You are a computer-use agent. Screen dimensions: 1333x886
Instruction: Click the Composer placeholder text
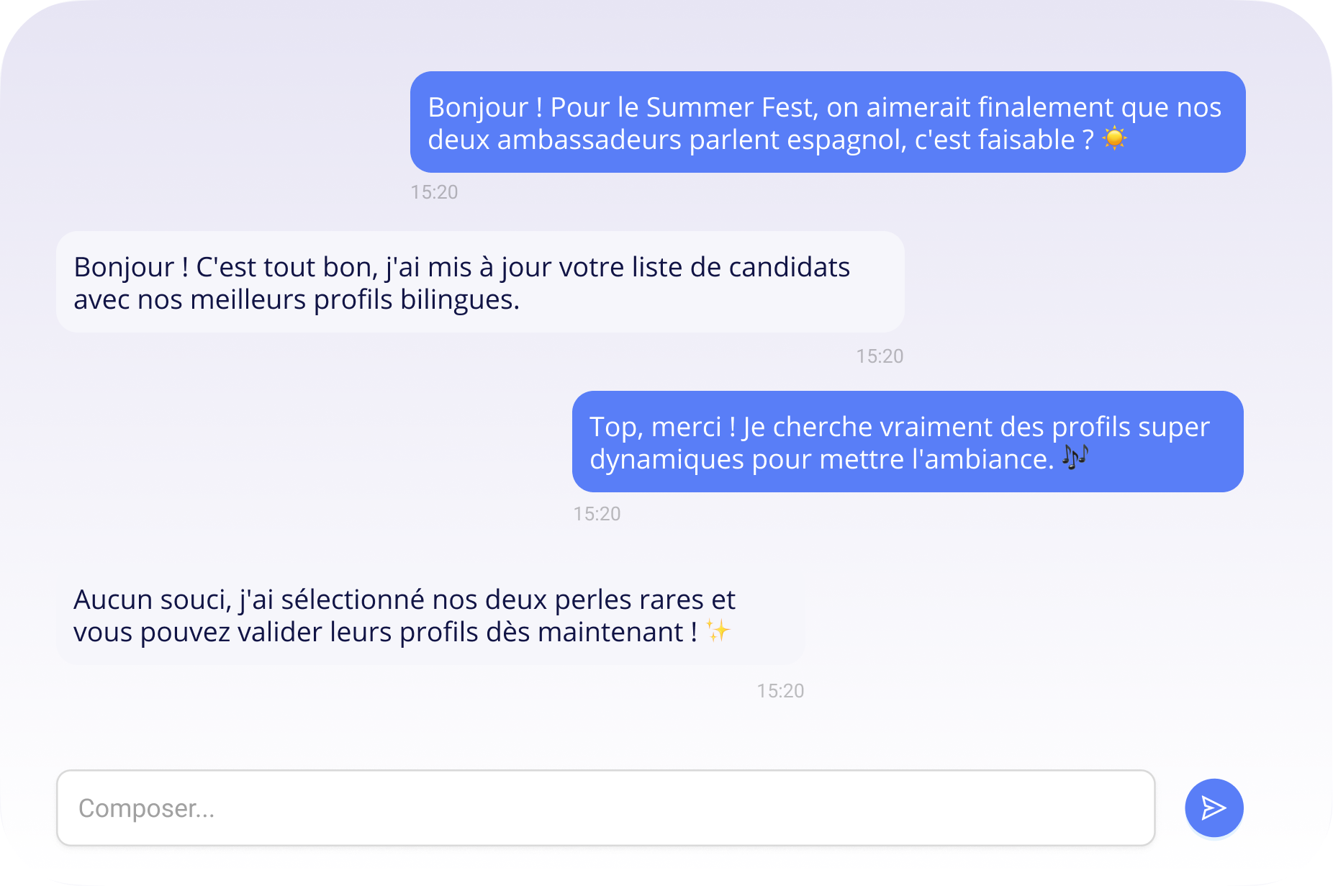[x=146, y=808]
